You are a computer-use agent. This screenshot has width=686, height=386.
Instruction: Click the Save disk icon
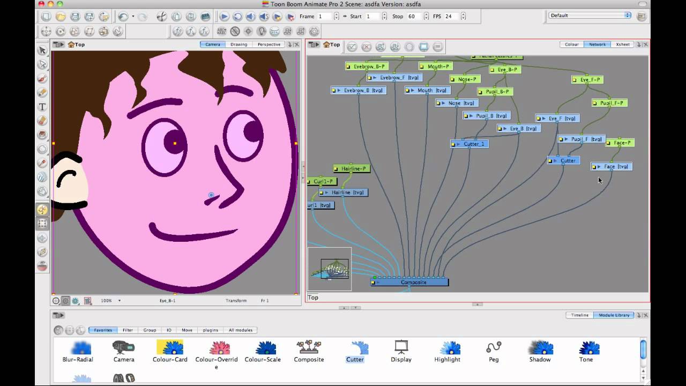(x=75, y=17)
